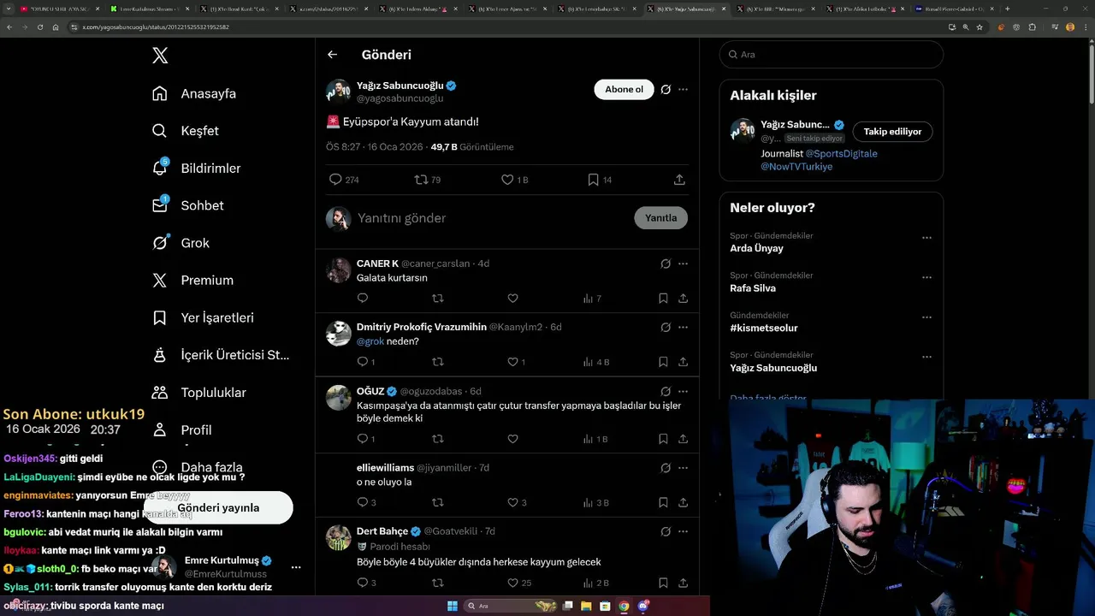1095x616 pixels.
Task: Bookmark CANER K's reply
Action: click(x=663, y=299)
